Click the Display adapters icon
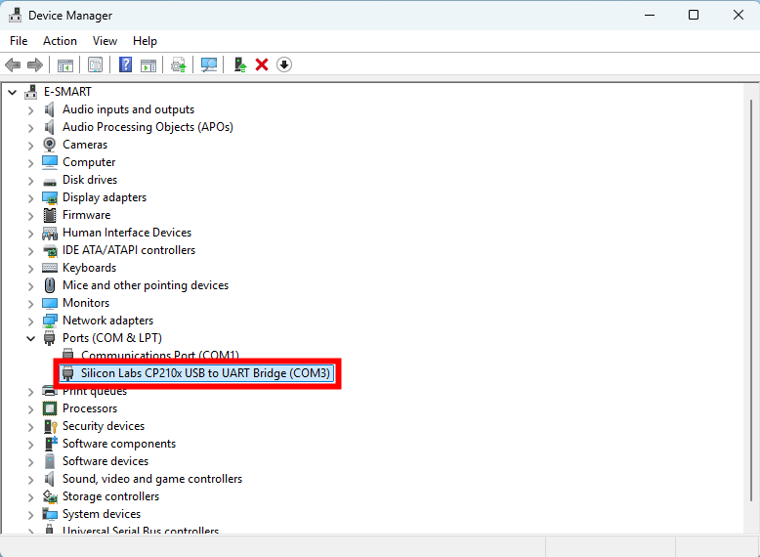Viewport: 760px width, 557px height. 50,197
